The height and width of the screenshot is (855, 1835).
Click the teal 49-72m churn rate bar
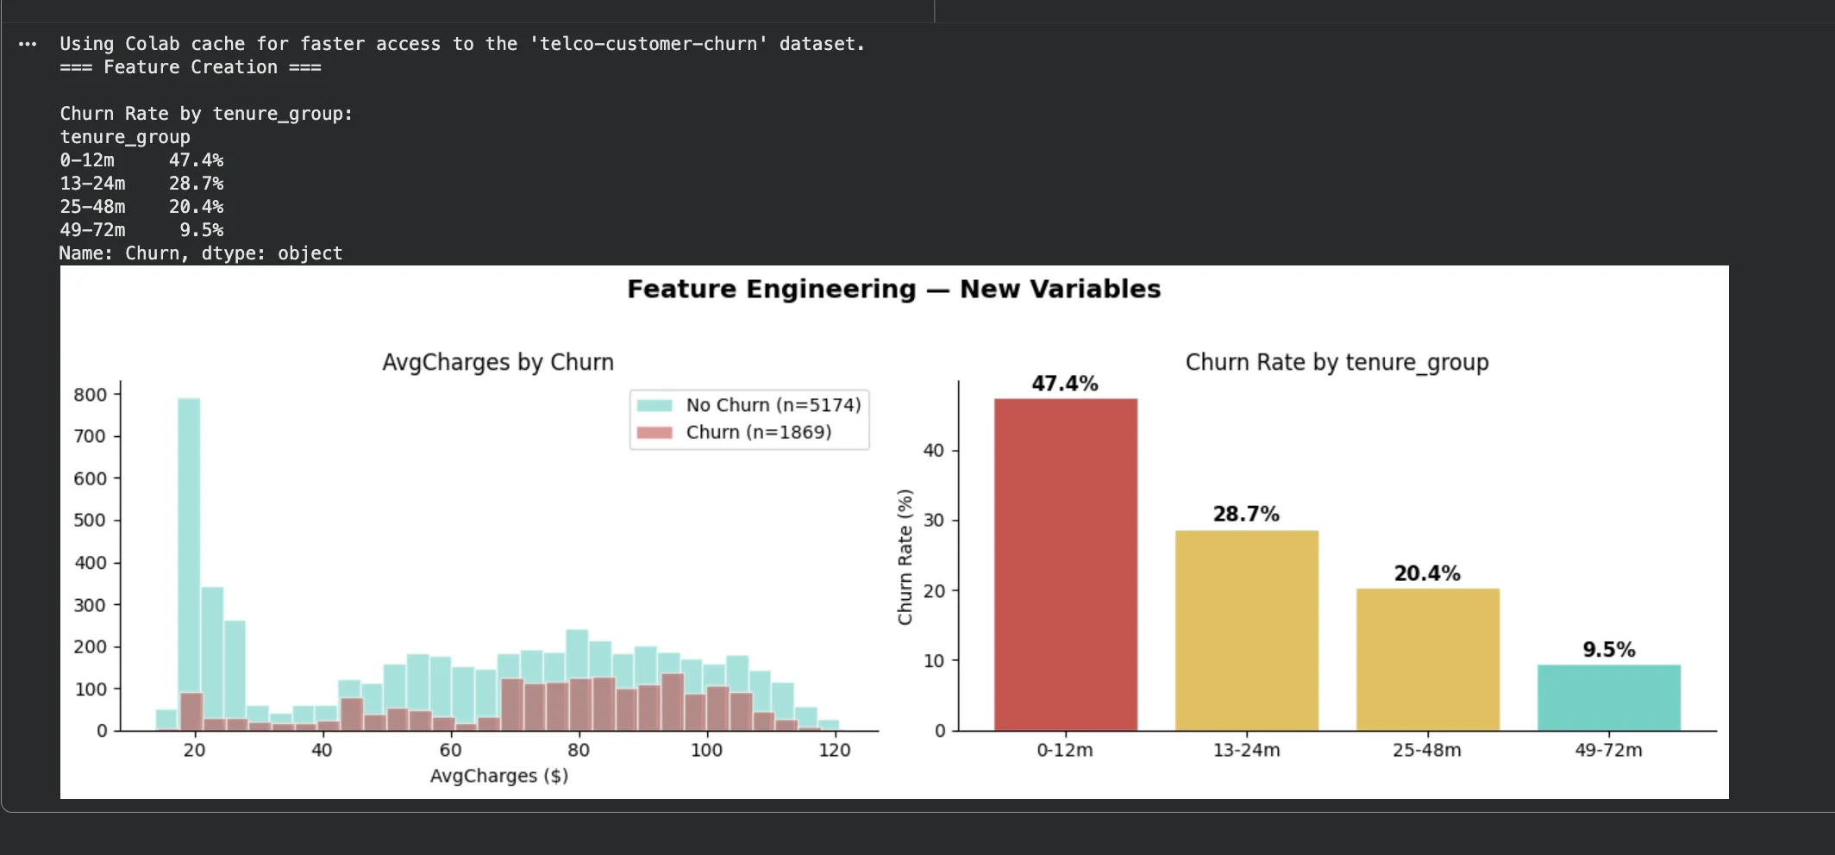[1608, 697]
